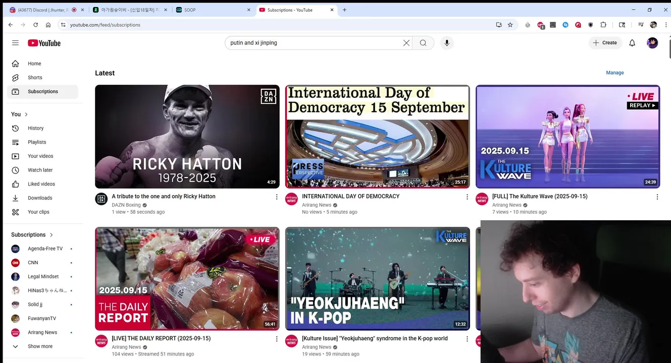
Task: Open title INTERNATIONAL DAY OF DEMOCRACY
Action: click(x=351, y=197)
